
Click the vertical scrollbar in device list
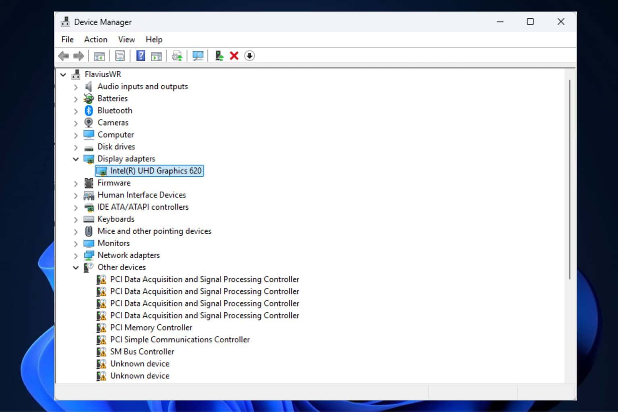point(569,179)
